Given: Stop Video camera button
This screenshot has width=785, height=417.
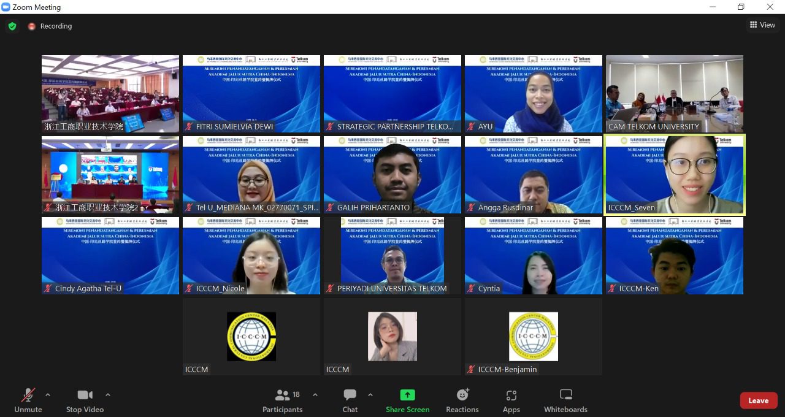Looking at the screenshot, I should pyautogui.click(x=85, y=401).
